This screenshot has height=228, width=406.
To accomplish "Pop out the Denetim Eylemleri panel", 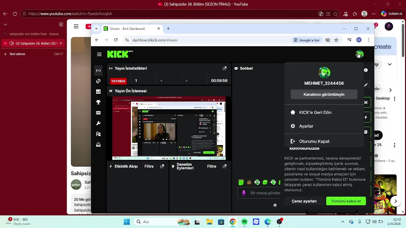I will point(225,166).
